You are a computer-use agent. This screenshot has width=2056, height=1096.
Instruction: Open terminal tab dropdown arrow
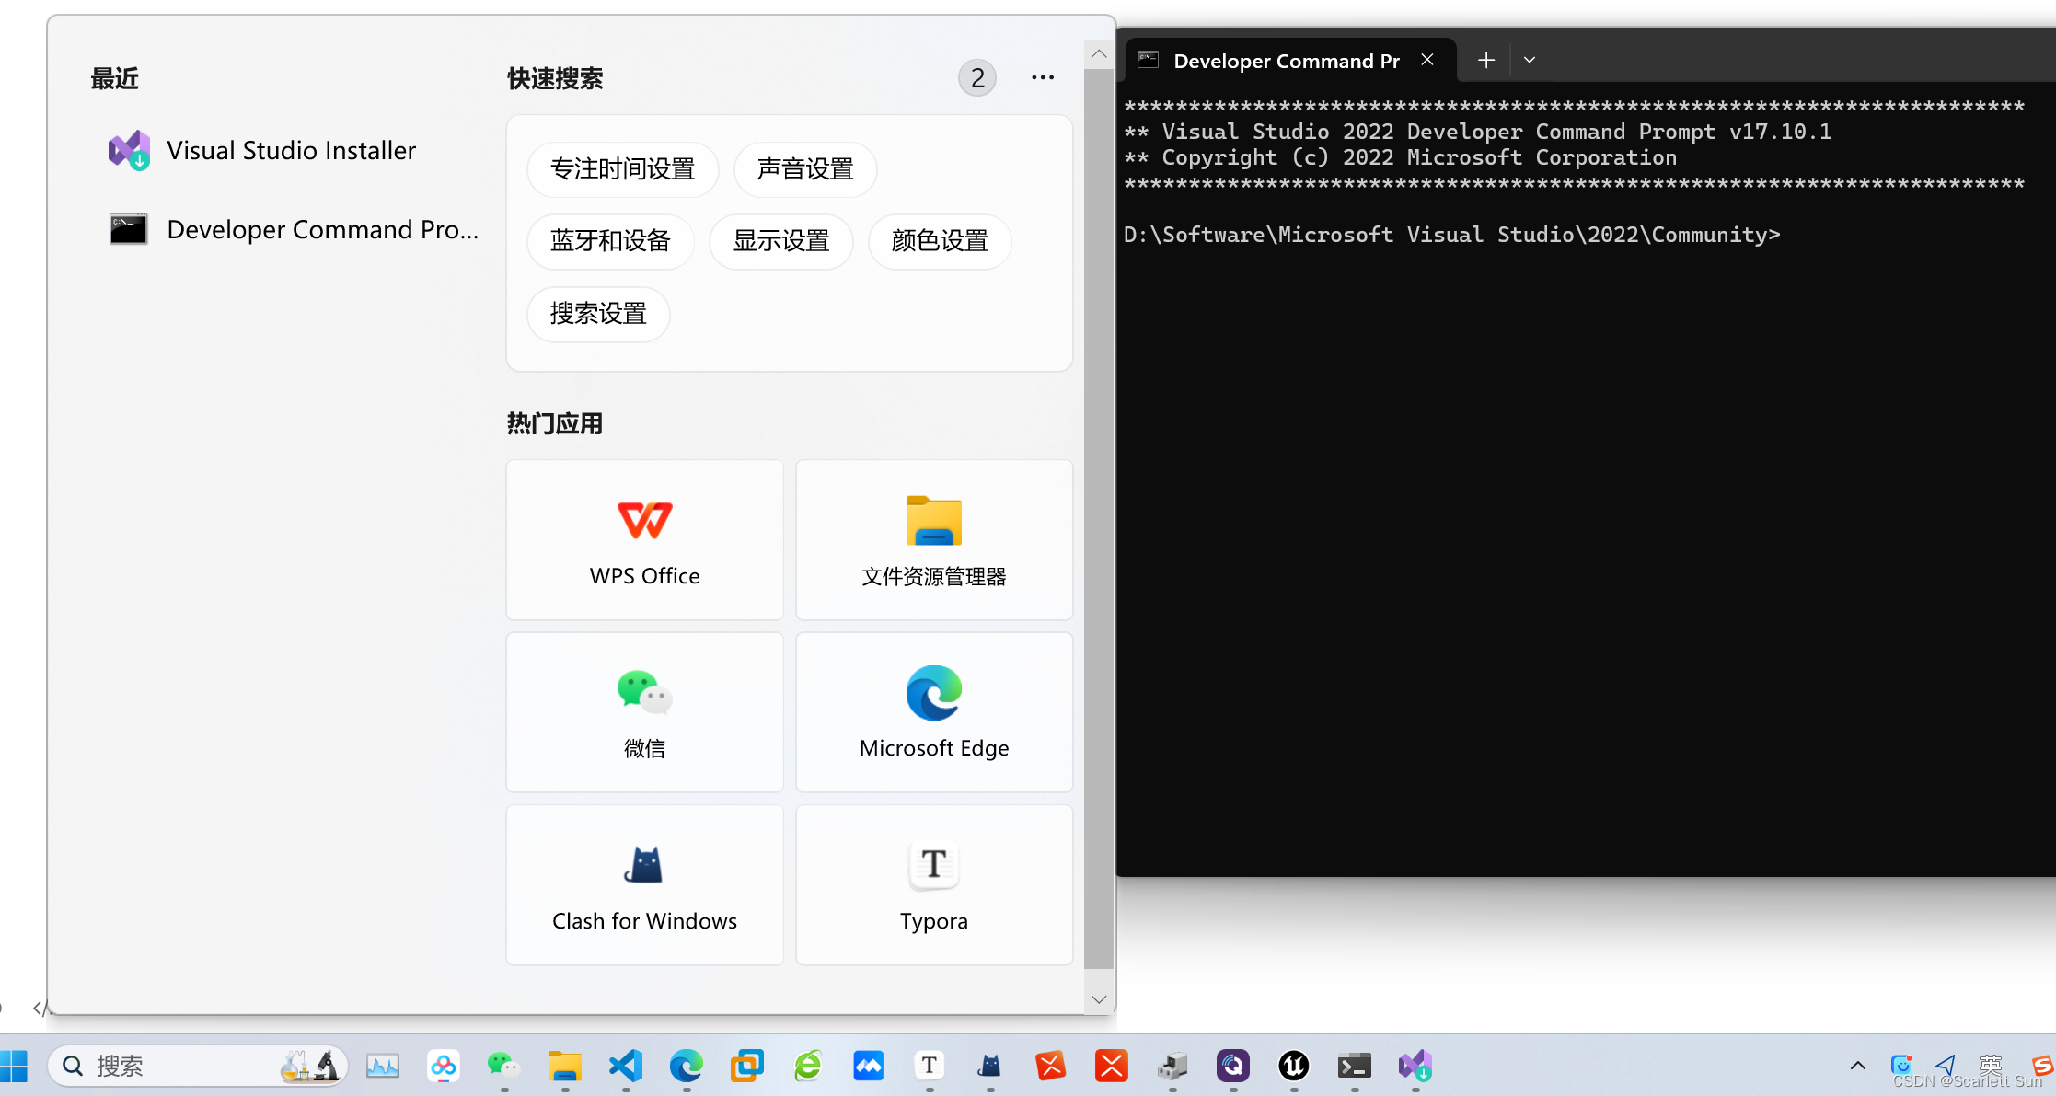coord(1529,60)
